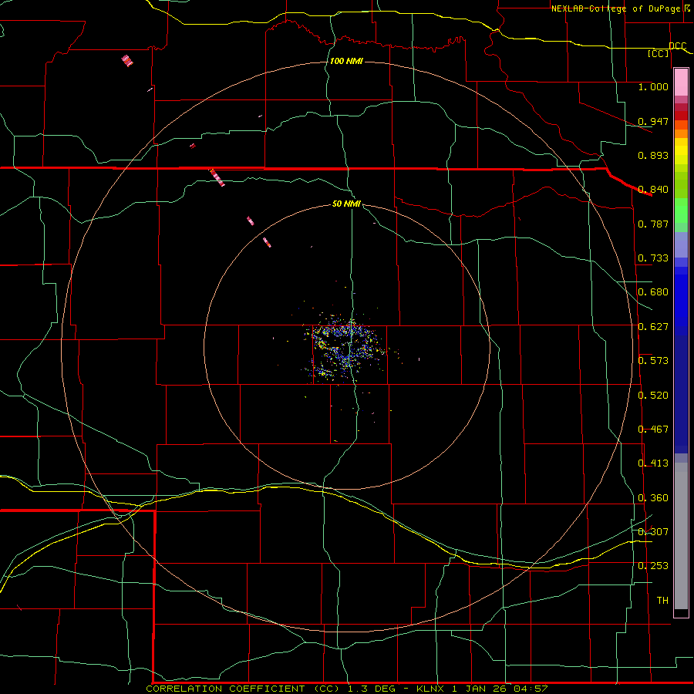Click the CORRELATION COEFFICIENT (CC) product title
Viewport: 694px width, 694px height.
(x=243, y=689)
